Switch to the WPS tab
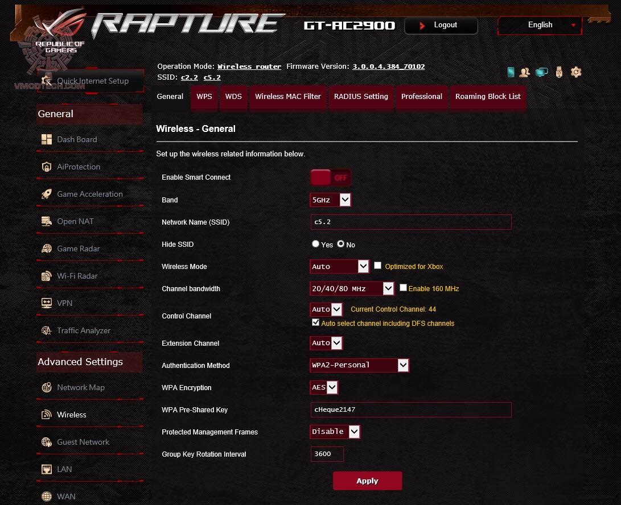The image size is (621, 505). [x=204, y=97]
